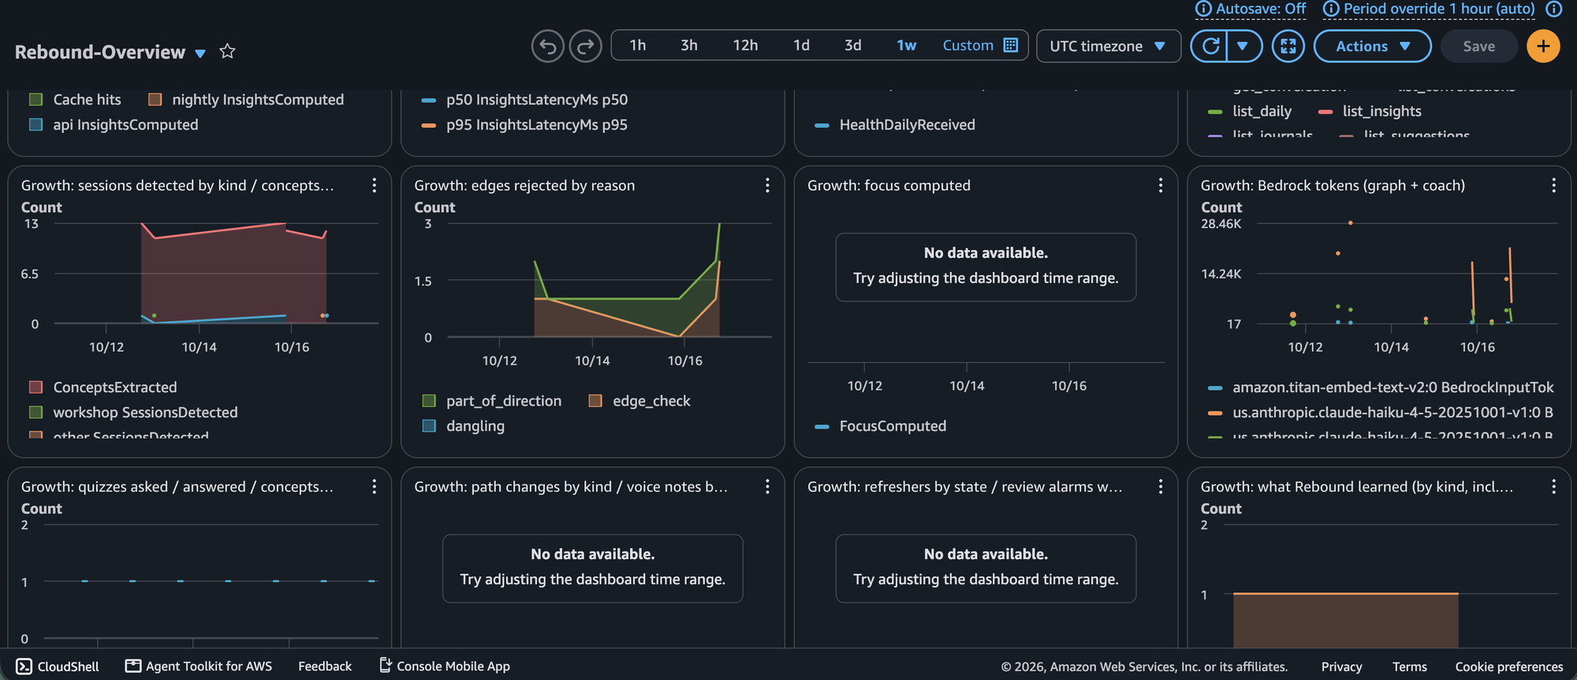Favorite the Rebound-Overview dashboard star

227,52
